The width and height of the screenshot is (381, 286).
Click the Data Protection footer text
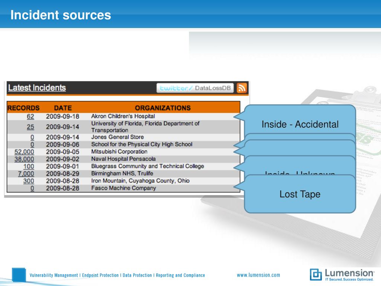pyautogui.click(x=137, y=275)
